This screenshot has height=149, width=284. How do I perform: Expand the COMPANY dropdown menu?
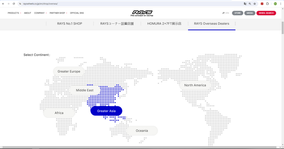coord(40,13)
